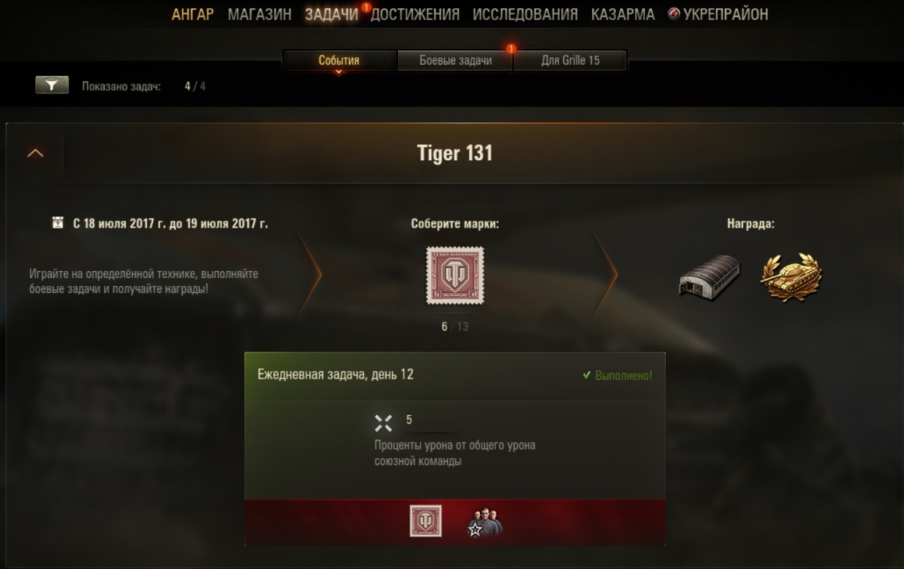The height and width of the screenshot is (569, 904).
Task: Navigate to Исследования section
Action: pos(525,14)
